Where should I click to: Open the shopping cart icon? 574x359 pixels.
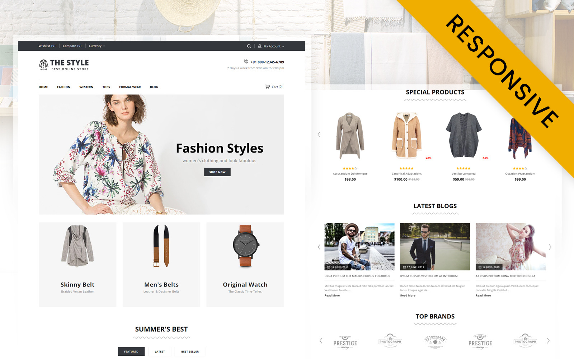click(267, 87)
